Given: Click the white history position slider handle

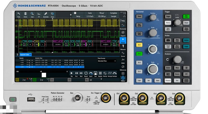Looking at the screenshot, I should click(x=44, y=75).
